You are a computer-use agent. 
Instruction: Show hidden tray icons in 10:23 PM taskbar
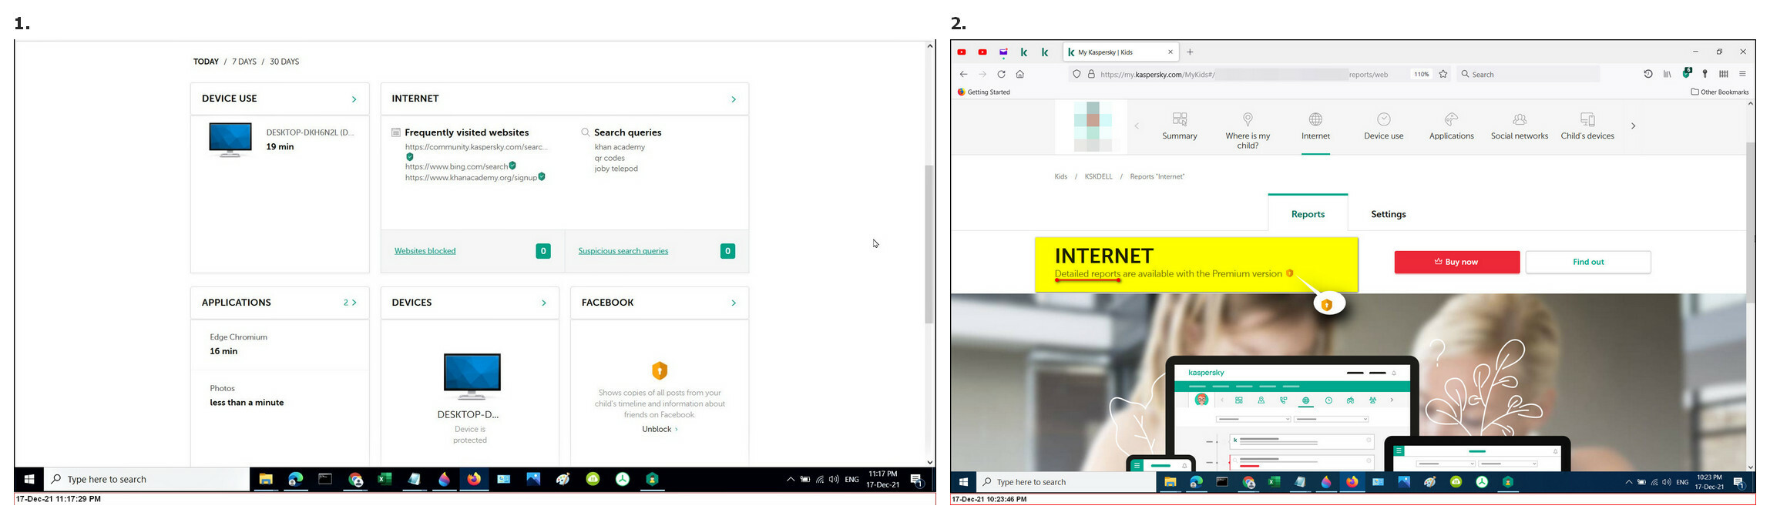(x=1628, y=482)
